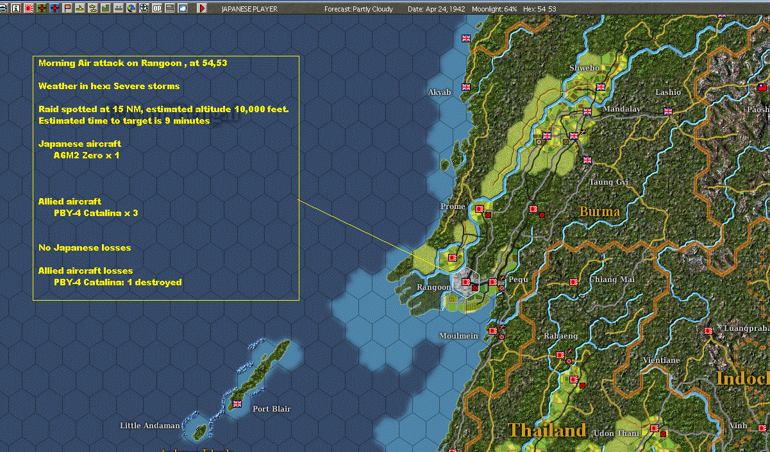The height and width of the screenshot is (452, 770).
Task: Select the Japanese flag base at Prome
Action: pyautogui.click(x=479, y=208)
